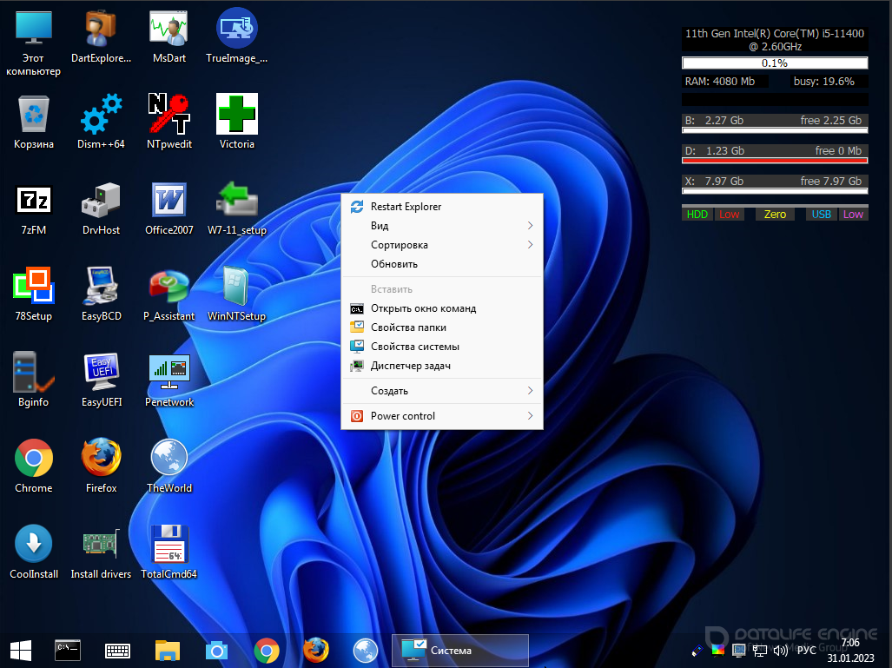
Task: Click the on-screen keyboard taskbar icon
Action: pos(117,651)
